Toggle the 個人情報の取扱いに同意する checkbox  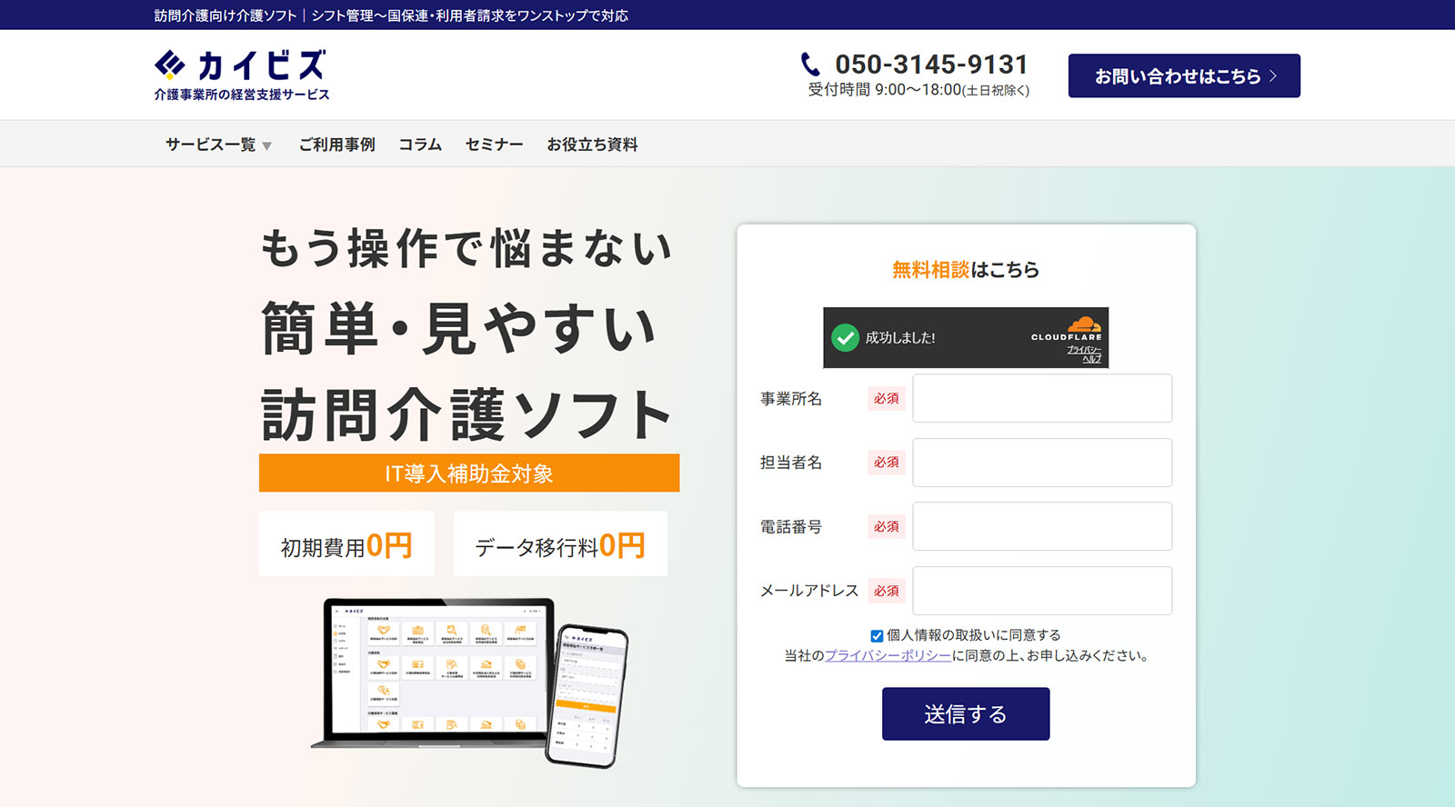click(877, 636)
